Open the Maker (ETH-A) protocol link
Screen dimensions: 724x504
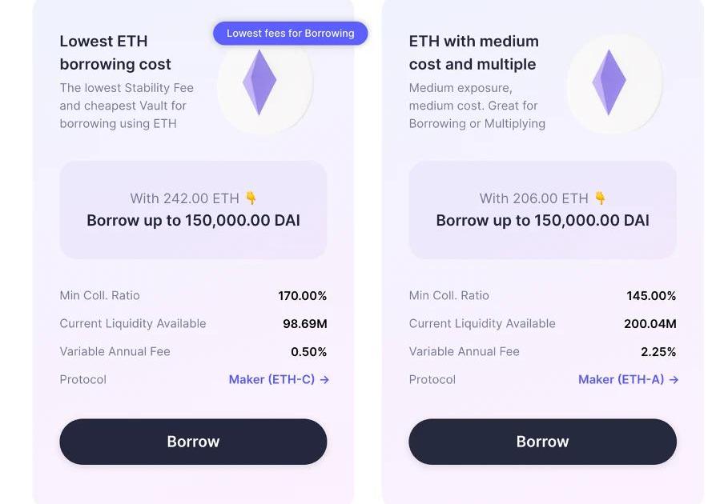pyautogui.click(x=621, y=380)
